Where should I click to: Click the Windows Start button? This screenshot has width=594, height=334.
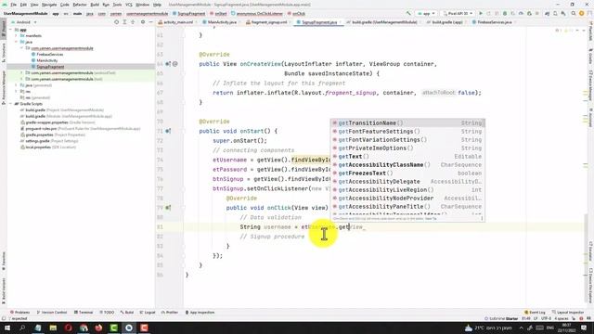7,328
